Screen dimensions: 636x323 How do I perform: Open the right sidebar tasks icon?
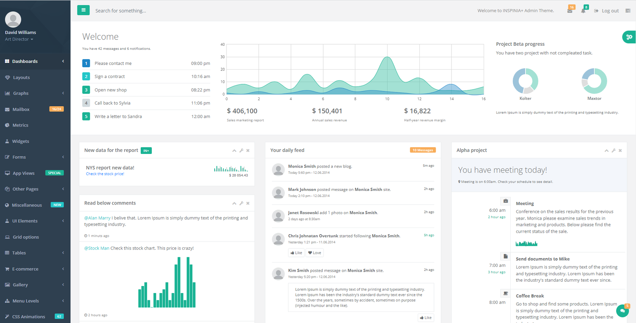[628, 11]
